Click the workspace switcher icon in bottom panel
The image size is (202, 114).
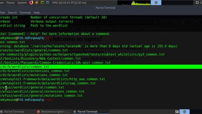(x=177, y=112)
